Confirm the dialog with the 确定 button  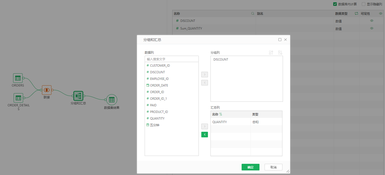coord(250,167)
